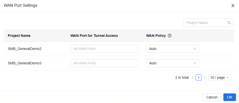
Task: Click the SMB_GeneralDemo3 project name
Action: [x=25, y=63]
